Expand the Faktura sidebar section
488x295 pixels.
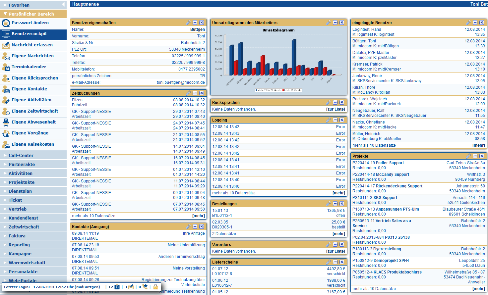[x=17, y=236]
